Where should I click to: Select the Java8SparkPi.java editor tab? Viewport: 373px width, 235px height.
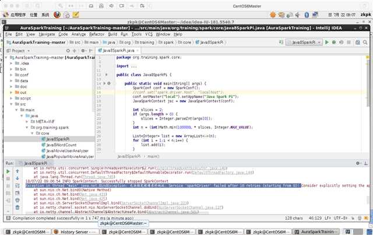[x=118, y=51]
